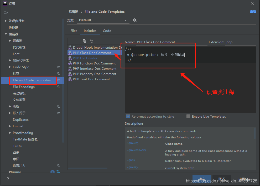The height and width of the screenshot is (186, 260).
Task: Close the 设置 dialog window
Action: (x=253, y=4)
